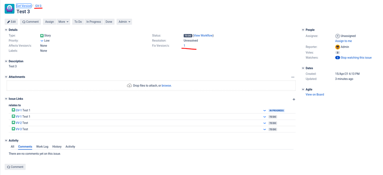Click the Assign button
The height and width of the screenshot is (175, 383).
coord(49,22)
